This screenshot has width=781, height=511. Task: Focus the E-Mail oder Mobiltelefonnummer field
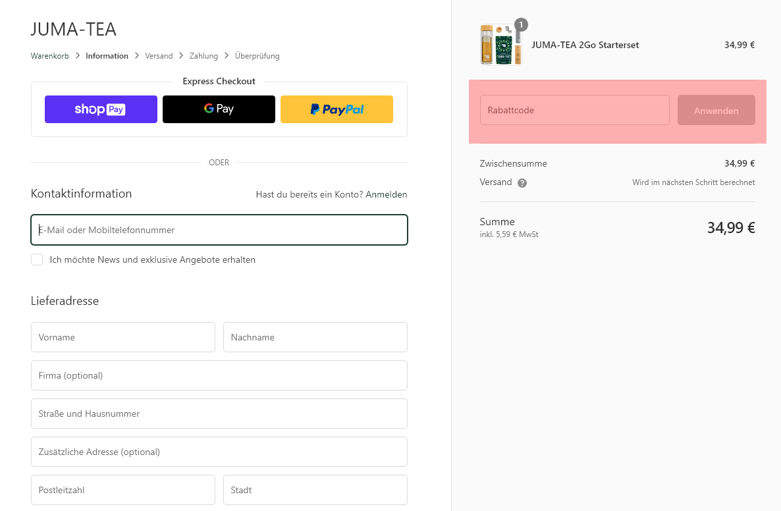pyautogui.click(x=219, y=230)
